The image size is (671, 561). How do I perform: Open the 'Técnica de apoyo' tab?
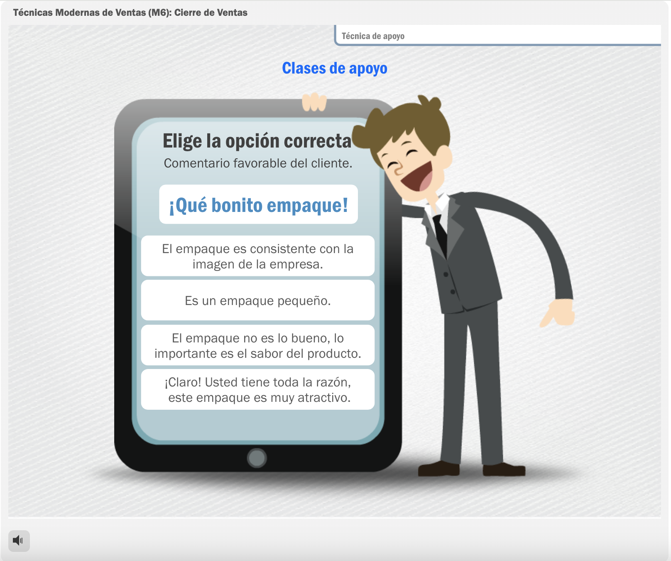373,36
